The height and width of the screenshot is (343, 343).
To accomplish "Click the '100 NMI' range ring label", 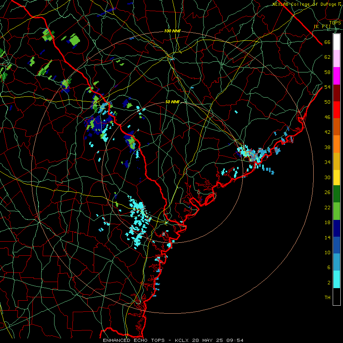I will (172, 31).
